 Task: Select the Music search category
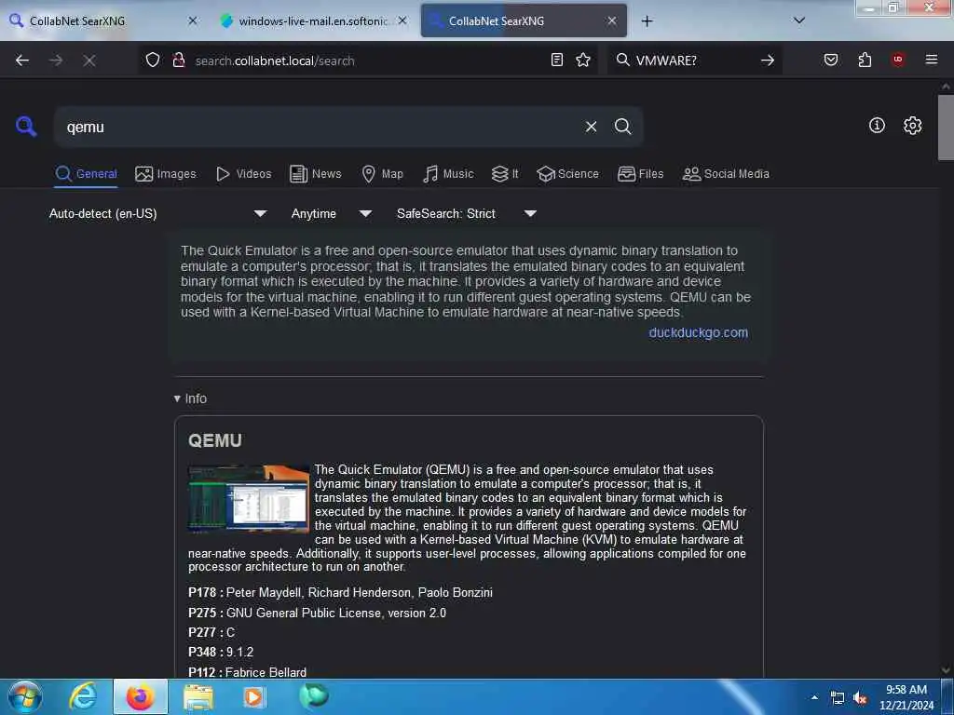(x=448, y=174)
